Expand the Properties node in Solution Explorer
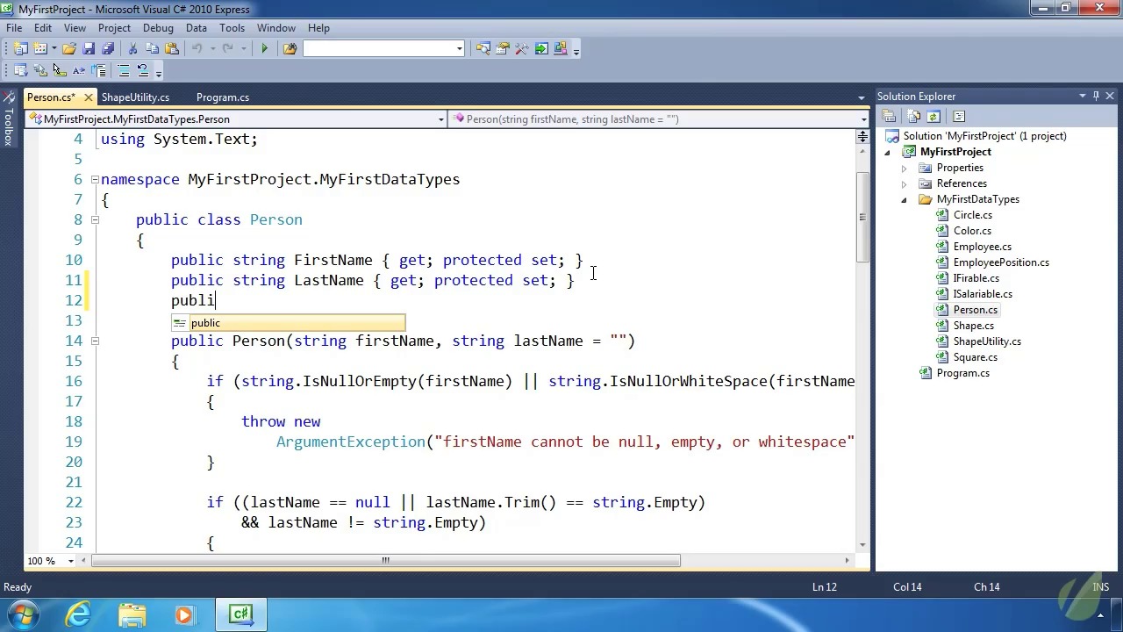The height and width of the screenshot is (632, 1123). 905,168
